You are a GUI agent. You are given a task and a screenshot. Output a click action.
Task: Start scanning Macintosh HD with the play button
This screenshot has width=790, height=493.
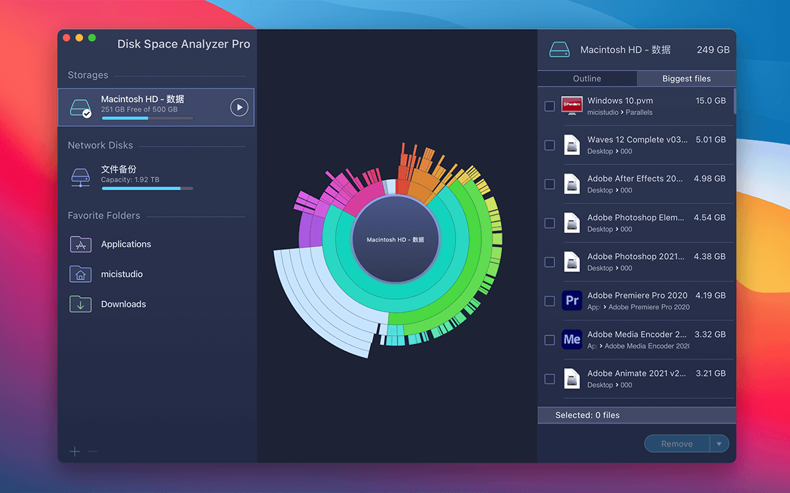pyautogui.click(x=239, y=107)
